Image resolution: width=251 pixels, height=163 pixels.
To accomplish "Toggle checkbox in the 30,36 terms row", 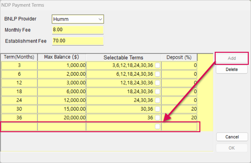I will coord(158,109).
